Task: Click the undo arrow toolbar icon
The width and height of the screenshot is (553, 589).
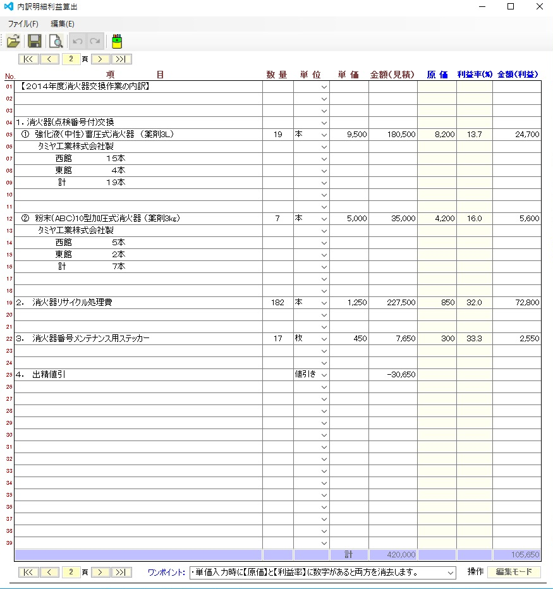Action: coord(78,41)
